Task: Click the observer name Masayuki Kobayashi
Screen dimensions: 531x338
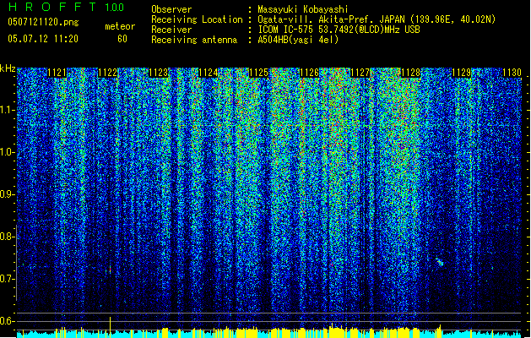Action: (303, 9)
